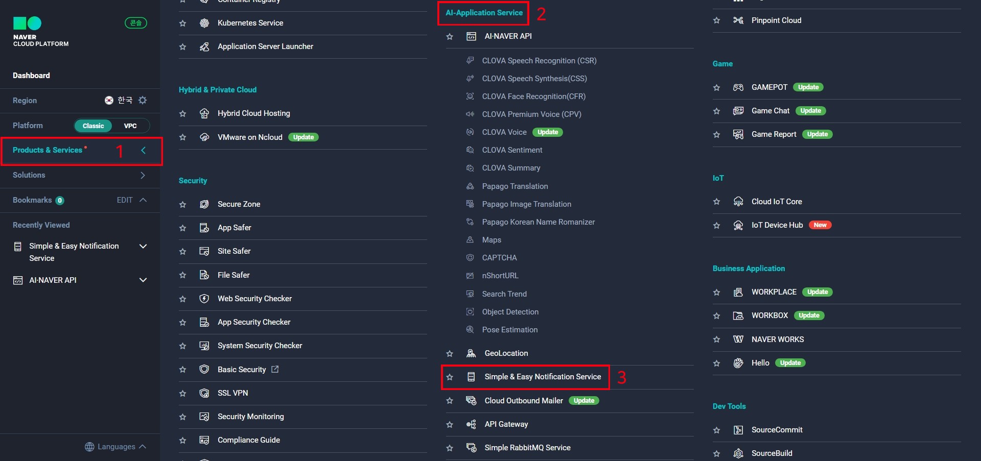981x461 pixels.
Task: Click the Naver Cloud Platform logo
Action: (40, 32)
